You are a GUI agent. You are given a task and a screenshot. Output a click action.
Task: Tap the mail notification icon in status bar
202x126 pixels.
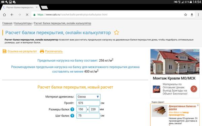tap(3, 2)
